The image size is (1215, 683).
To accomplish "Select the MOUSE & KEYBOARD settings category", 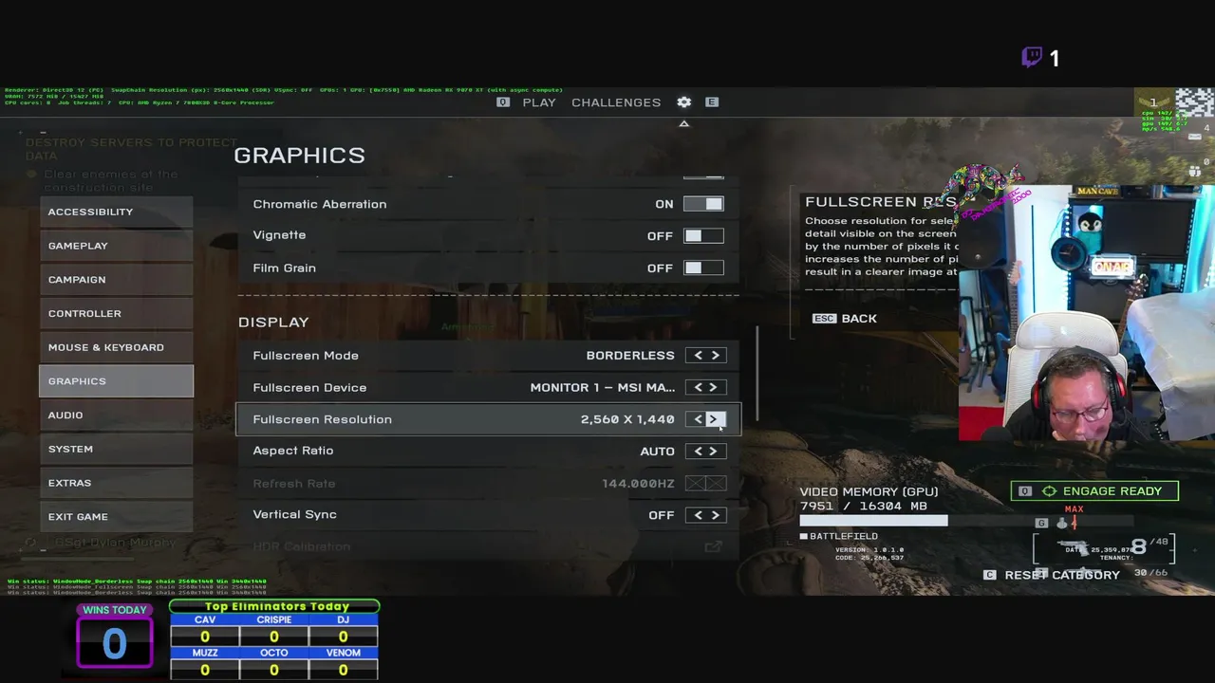I will point(116,347).
